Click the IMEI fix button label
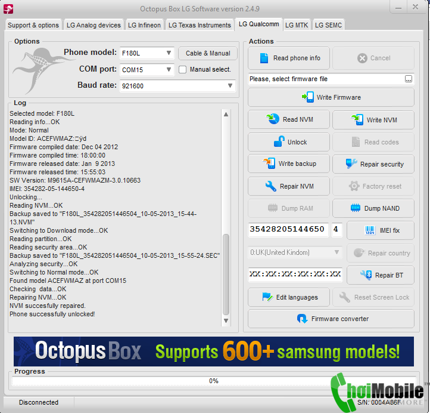The image size is (430, 413). [390, 230]
